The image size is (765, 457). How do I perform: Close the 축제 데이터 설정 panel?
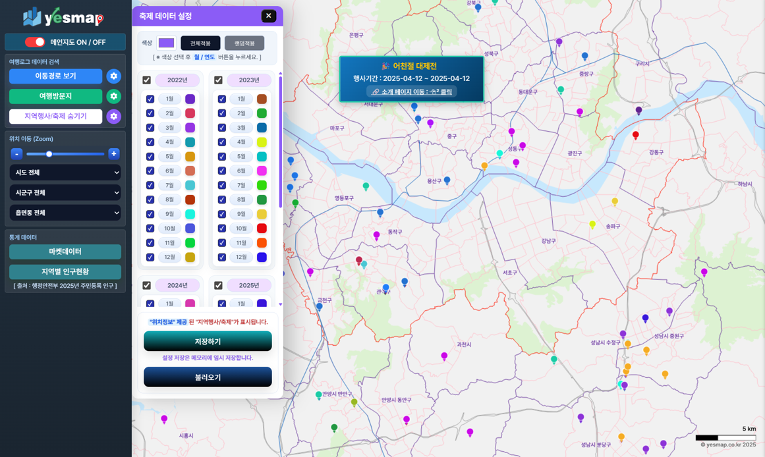268,16
